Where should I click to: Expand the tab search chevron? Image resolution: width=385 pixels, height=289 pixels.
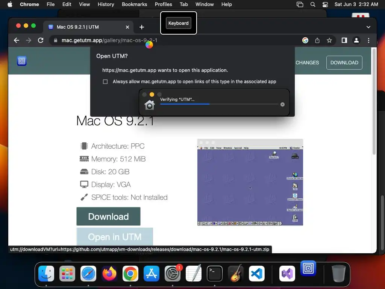pos(368,27)
